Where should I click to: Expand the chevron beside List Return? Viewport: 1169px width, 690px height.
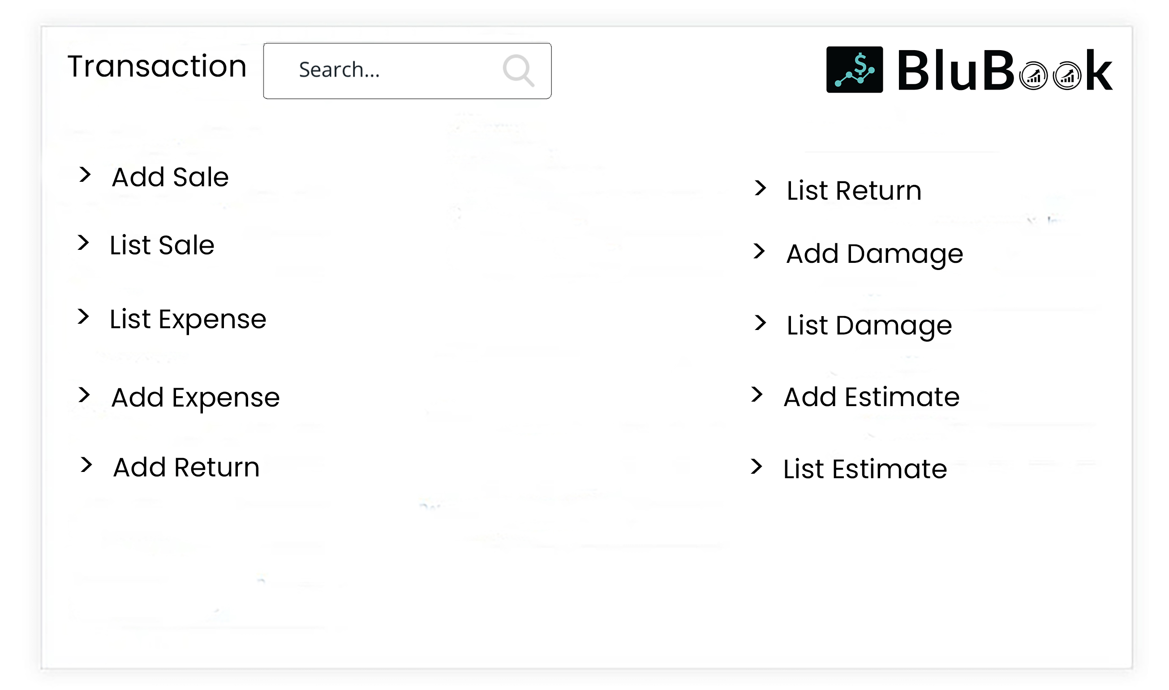tap(760, 188)
